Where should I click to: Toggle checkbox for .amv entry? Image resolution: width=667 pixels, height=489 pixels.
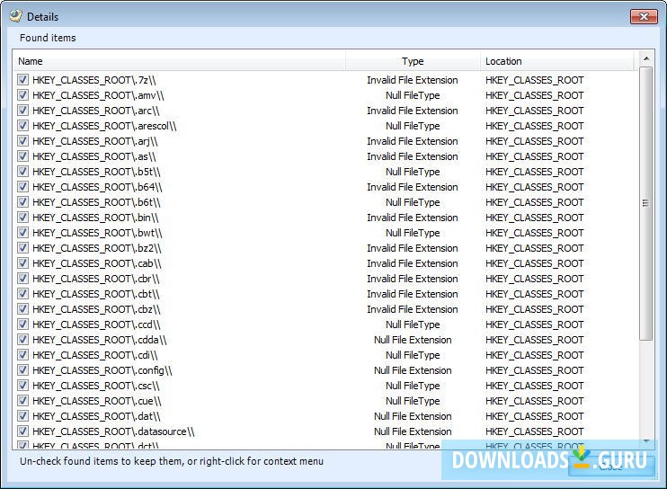click(23, 95)
